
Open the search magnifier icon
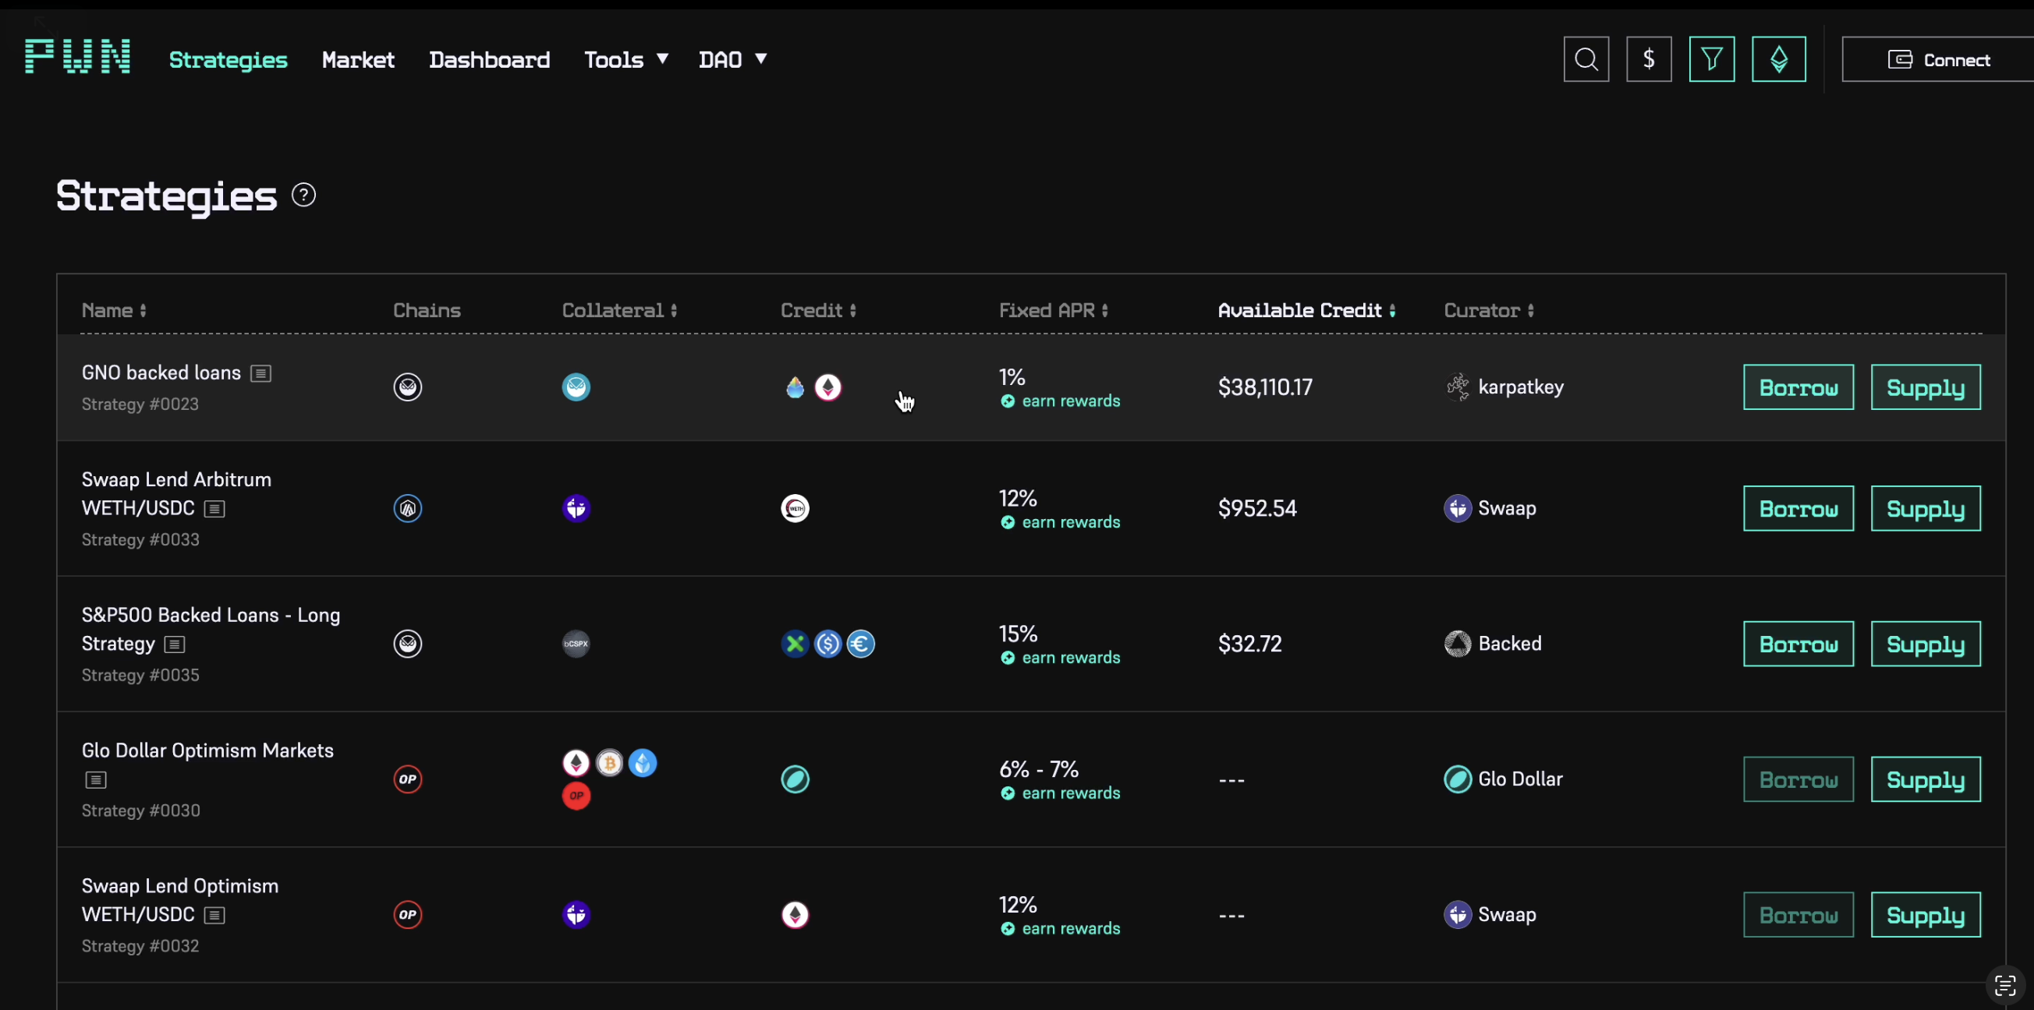pyautogui.click(x=1586, y=59)
